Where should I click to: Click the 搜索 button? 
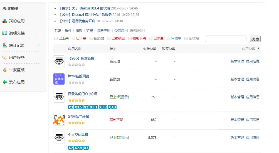255,39
